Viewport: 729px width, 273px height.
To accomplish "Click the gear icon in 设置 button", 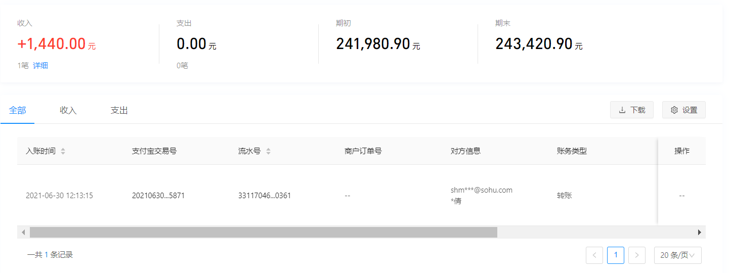I will pyautogui.click(x=674, y=110).
